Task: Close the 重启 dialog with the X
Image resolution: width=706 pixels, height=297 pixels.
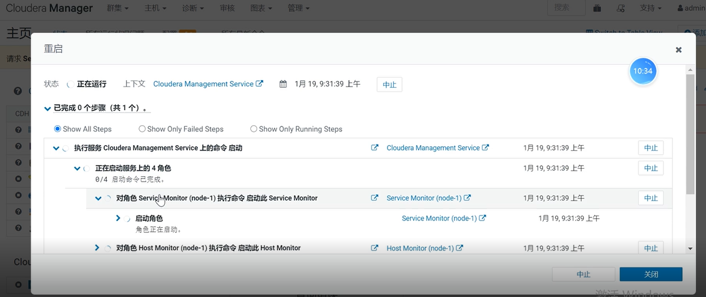Action: (x=679, y=50)
